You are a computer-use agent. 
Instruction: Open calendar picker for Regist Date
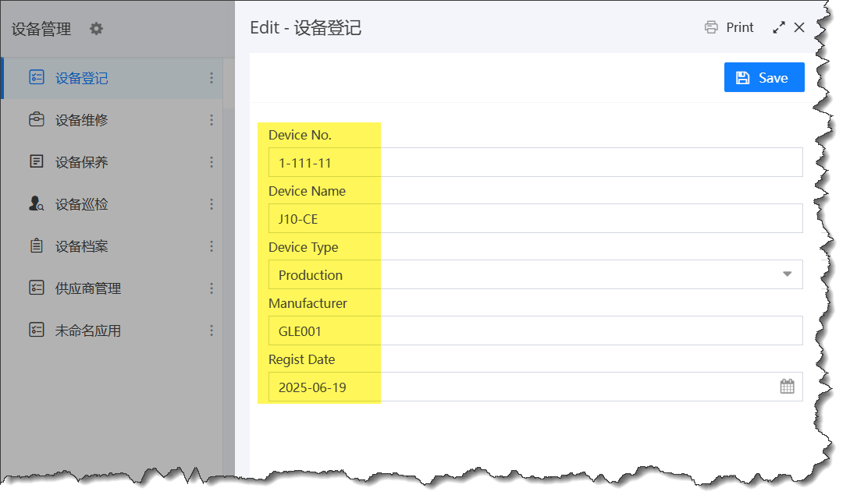click(787, 387)
